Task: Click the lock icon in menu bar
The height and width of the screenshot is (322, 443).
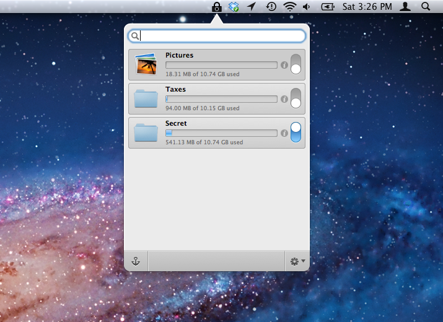Action: [217, 7]
